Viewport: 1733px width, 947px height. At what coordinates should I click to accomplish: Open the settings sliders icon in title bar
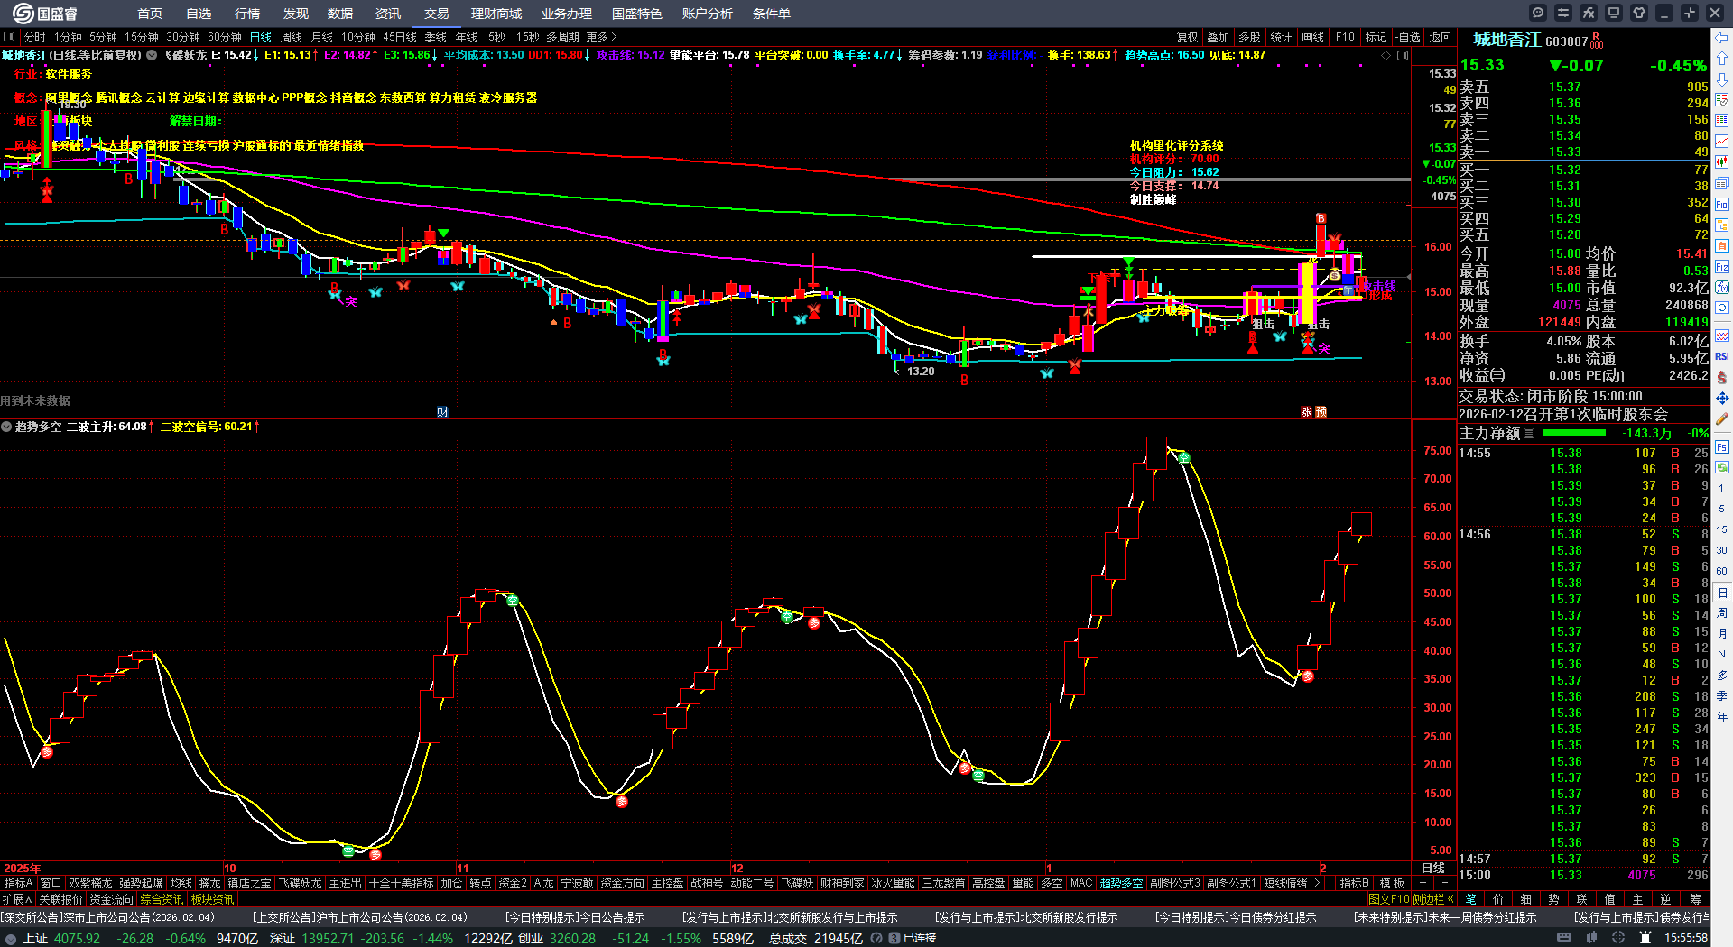1563,13
